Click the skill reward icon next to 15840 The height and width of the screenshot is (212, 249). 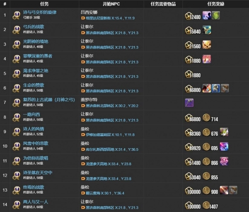[x=207, y=30]
